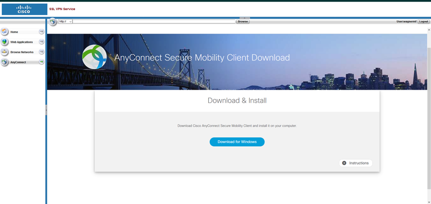This screenshot has height=204, width=431.
Task: Expand the Instructions section
Action: [356, 163]
